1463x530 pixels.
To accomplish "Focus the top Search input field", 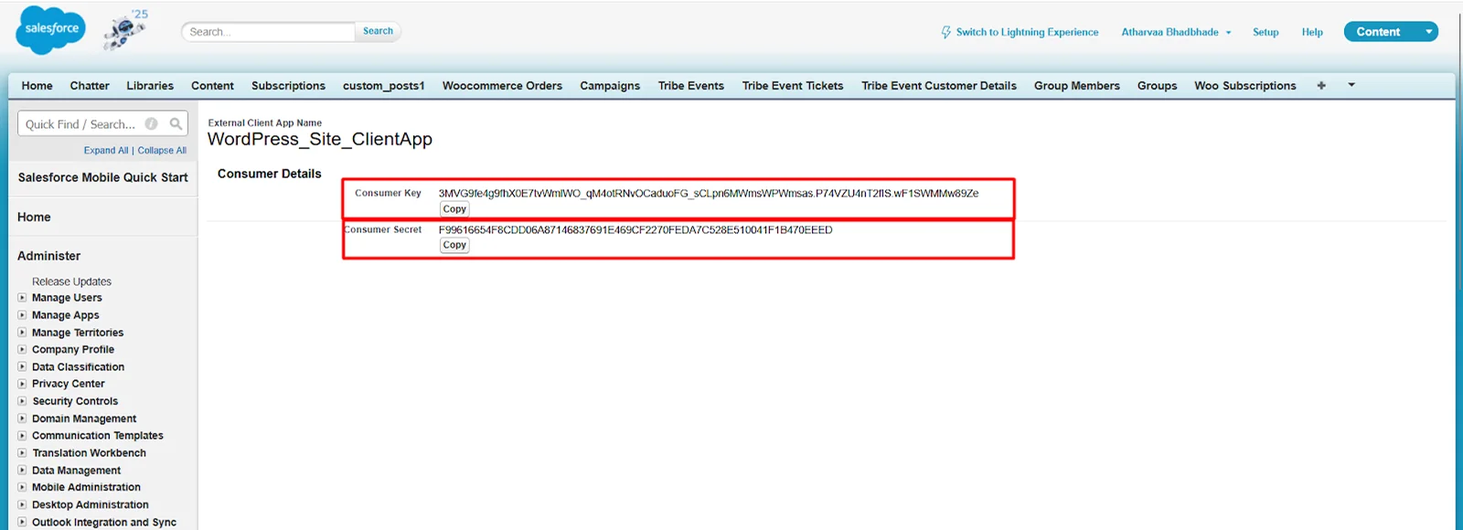I will [268, 31].
